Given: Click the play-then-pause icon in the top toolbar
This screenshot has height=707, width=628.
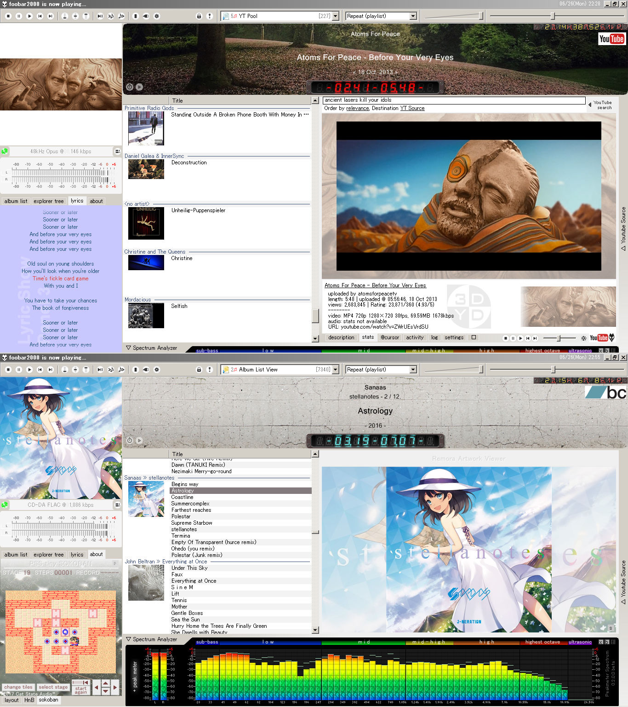Looking at the screenshot, I should pos(100,16).
